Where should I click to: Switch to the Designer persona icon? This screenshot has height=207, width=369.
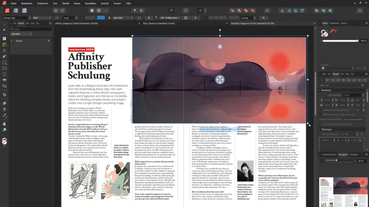click(x=15, y=10)
